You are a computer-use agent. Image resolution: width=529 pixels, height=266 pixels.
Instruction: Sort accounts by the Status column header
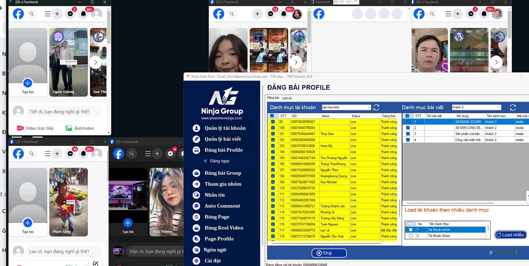click(365, 116)
